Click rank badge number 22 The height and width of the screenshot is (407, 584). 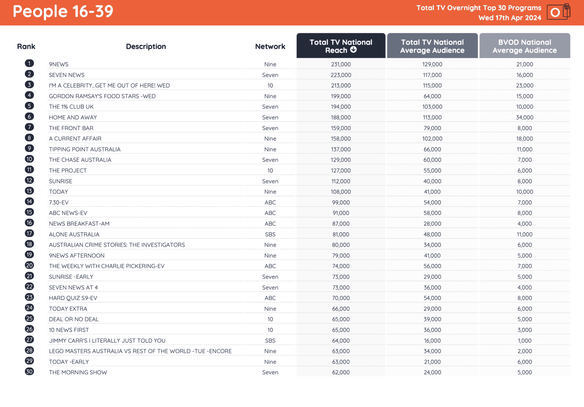pos(30,287)
